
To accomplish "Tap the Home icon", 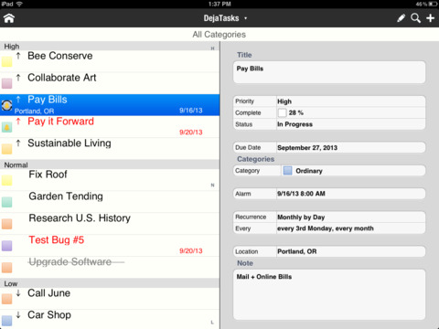I will [9, 18].
